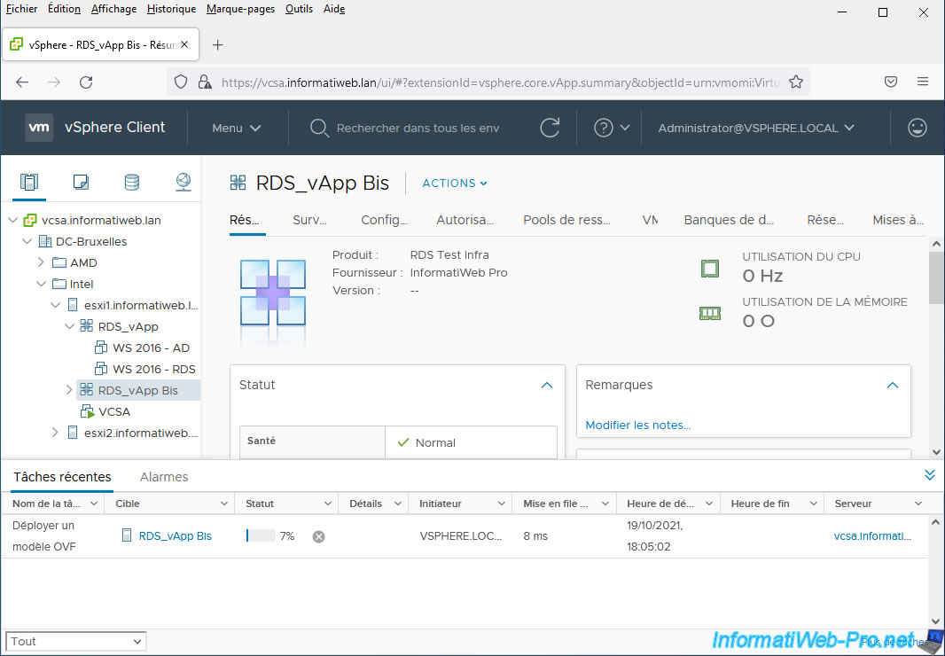
Task: Show site tracking protection shield info
Action: coord(181,82)
